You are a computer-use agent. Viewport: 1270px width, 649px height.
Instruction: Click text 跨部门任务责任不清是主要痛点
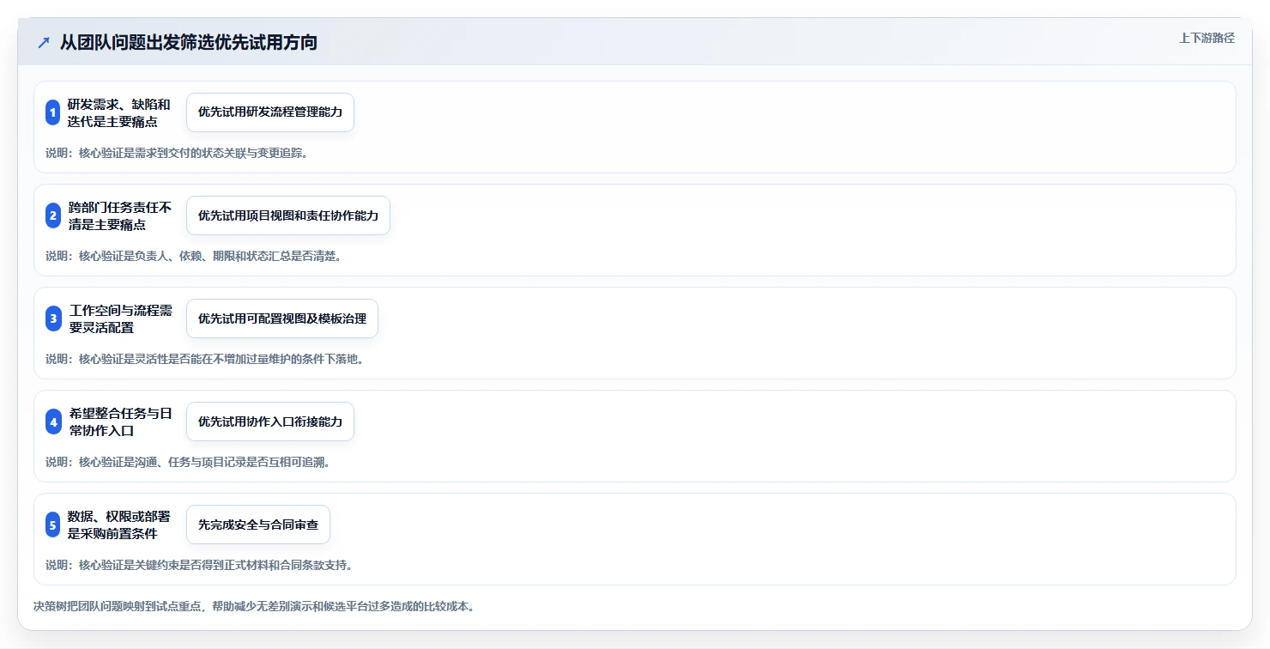[119, 215]
